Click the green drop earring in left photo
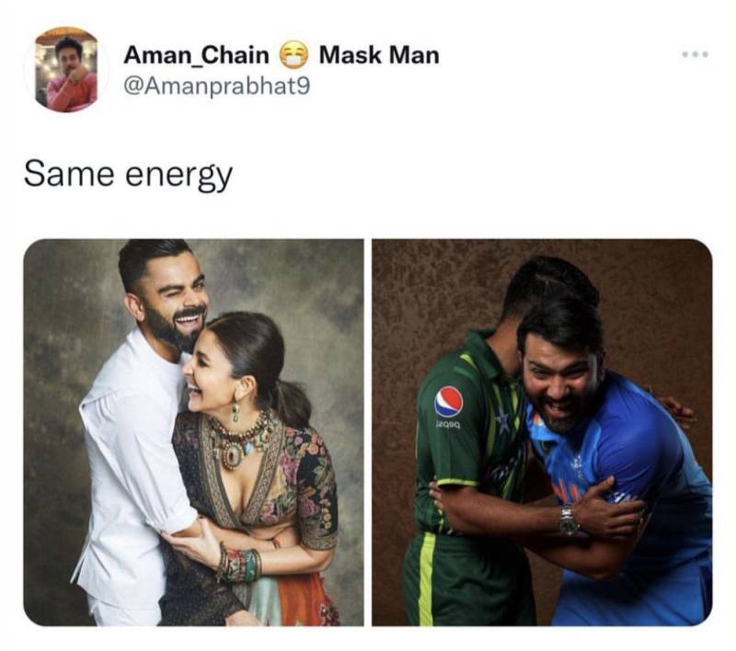Viewport: 736px width, 651px height. [236, 411]
